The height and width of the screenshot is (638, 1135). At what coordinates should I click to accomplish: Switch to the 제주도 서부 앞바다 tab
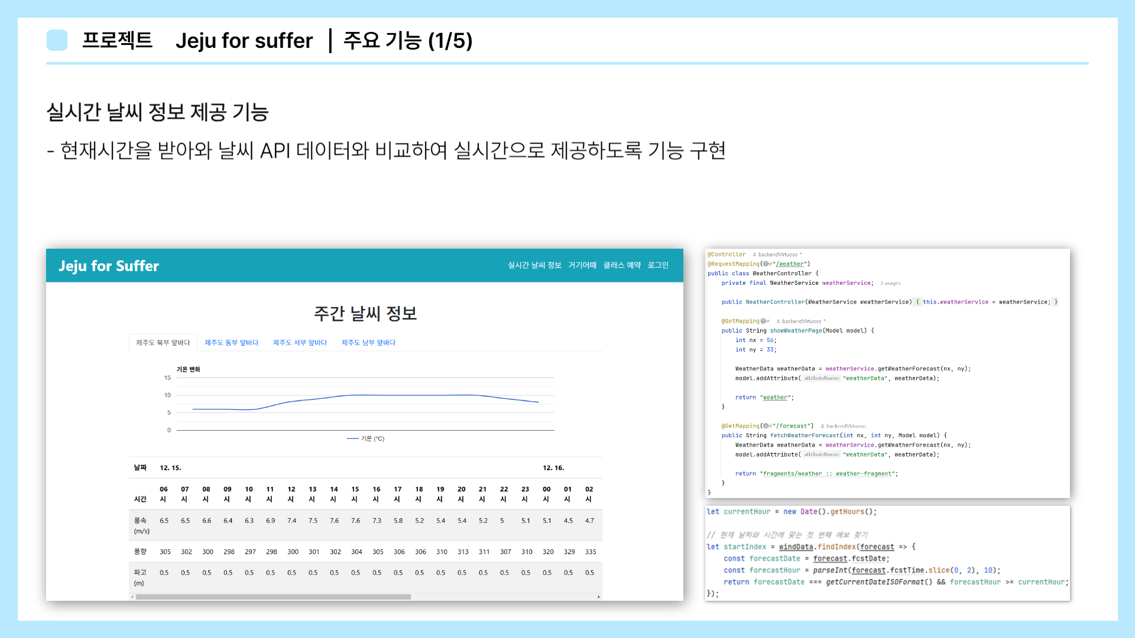point(300,343)
